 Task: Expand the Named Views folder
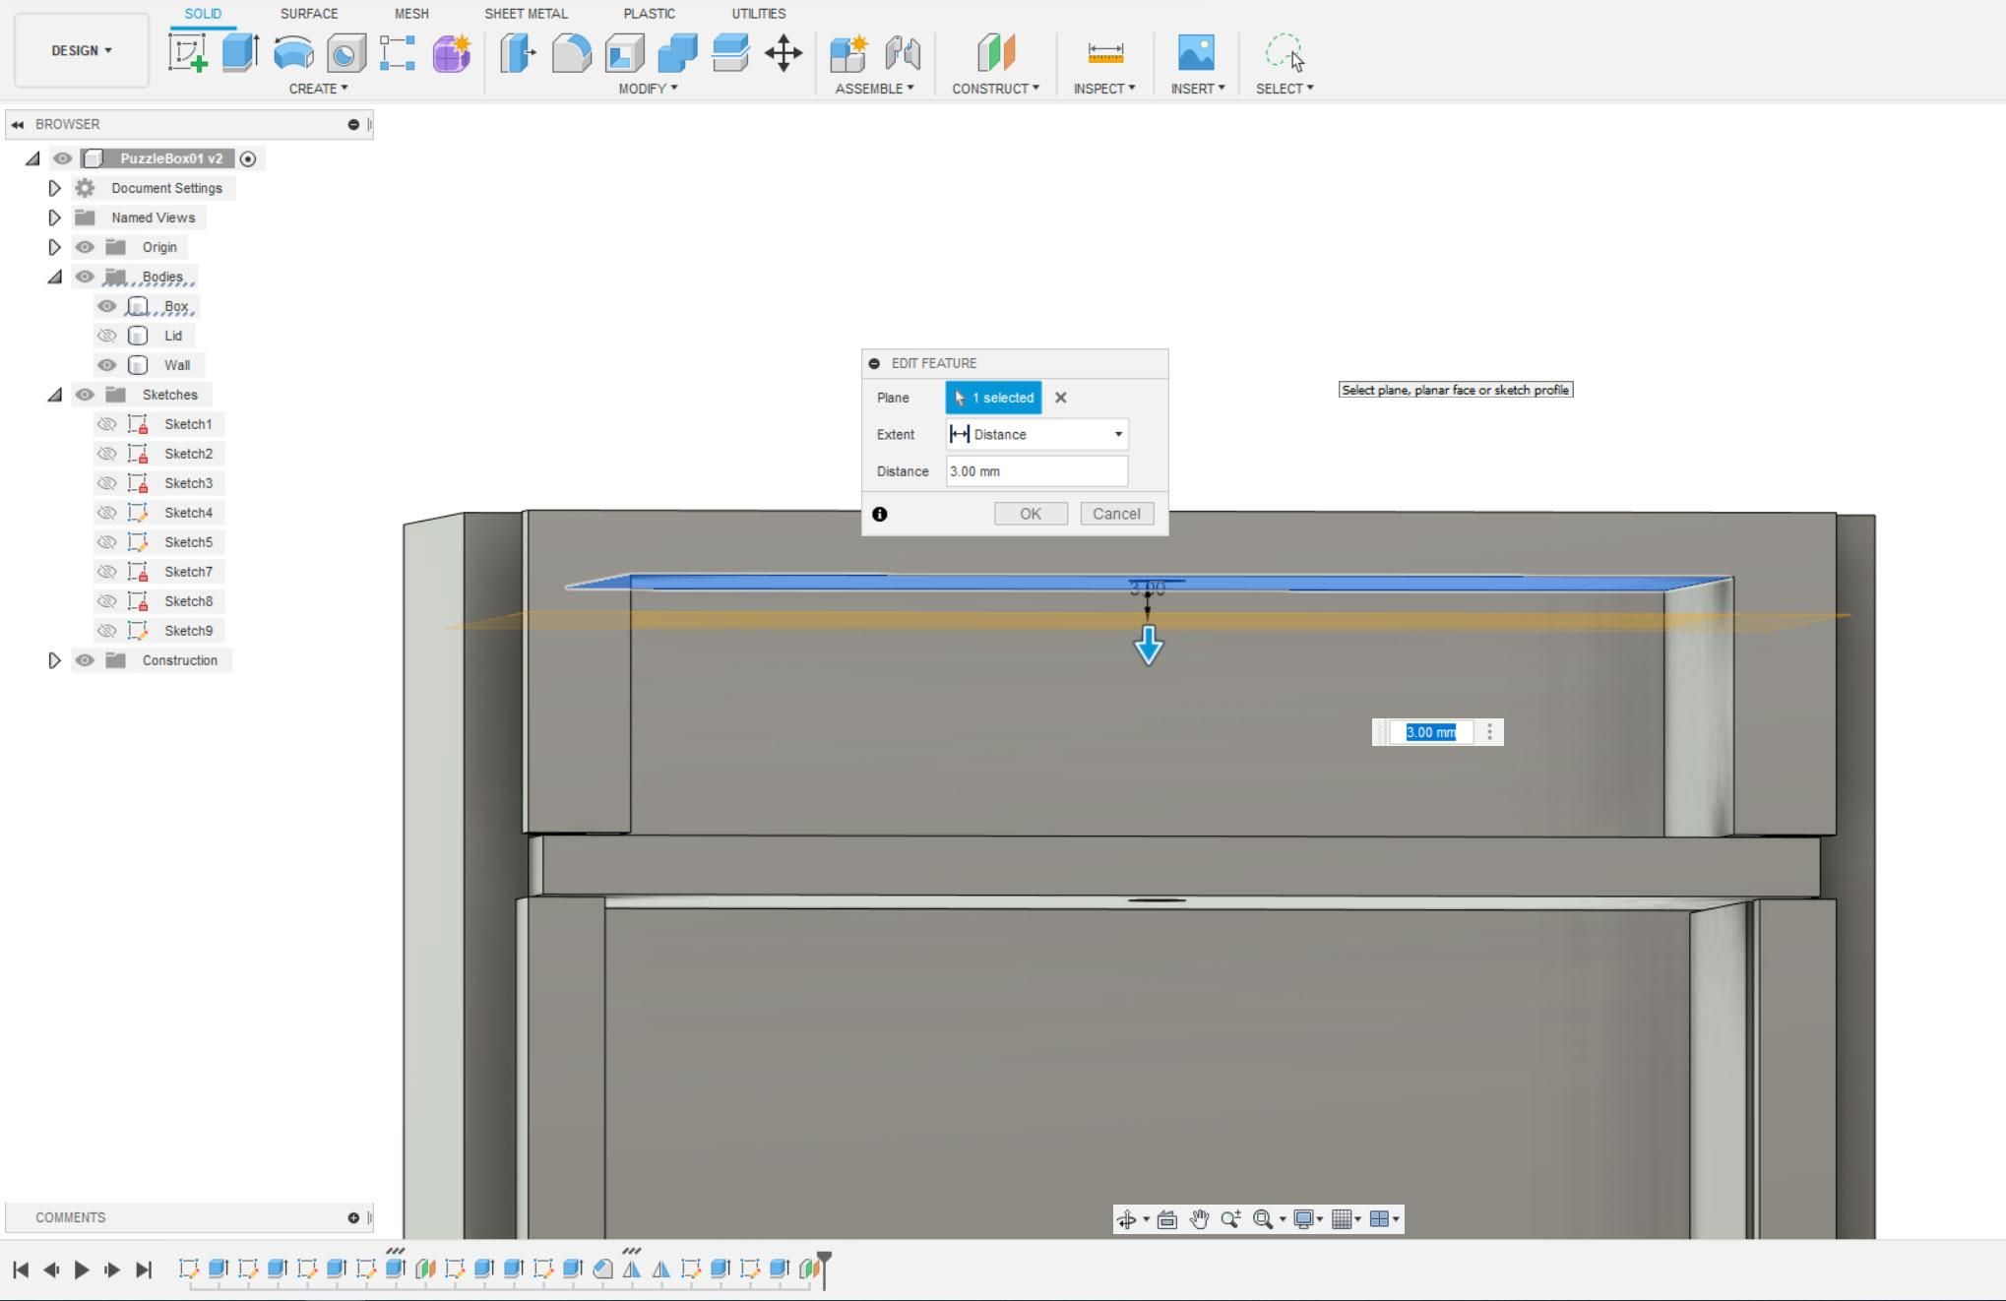tap(55, 217)
